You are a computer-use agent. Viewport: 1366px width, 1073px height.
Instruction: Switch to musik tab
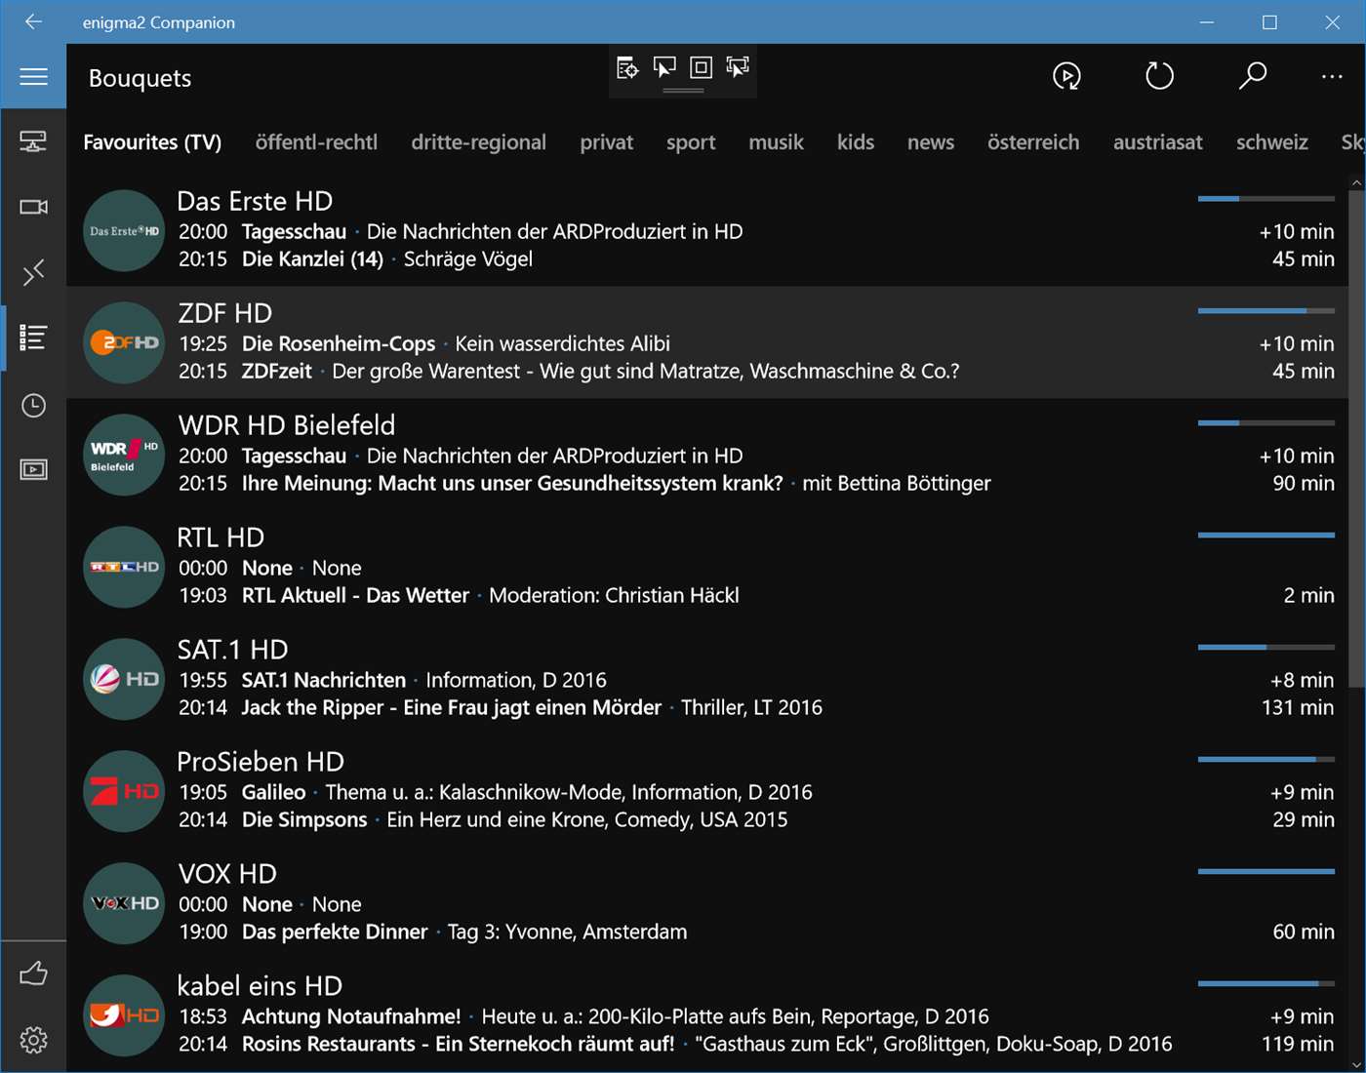pyautogui.click(x=776, y=142)
